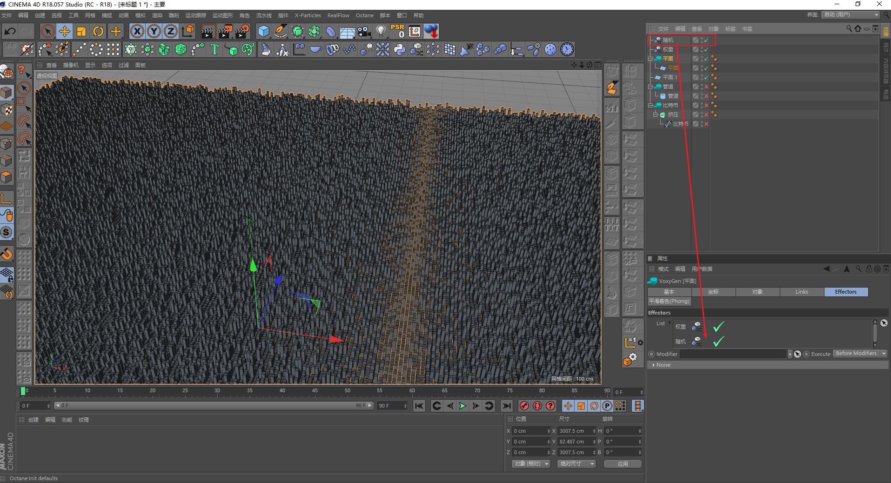Click the Modifier link field
The height and width of the screenshot is (483, 891).
pos(733,354)
